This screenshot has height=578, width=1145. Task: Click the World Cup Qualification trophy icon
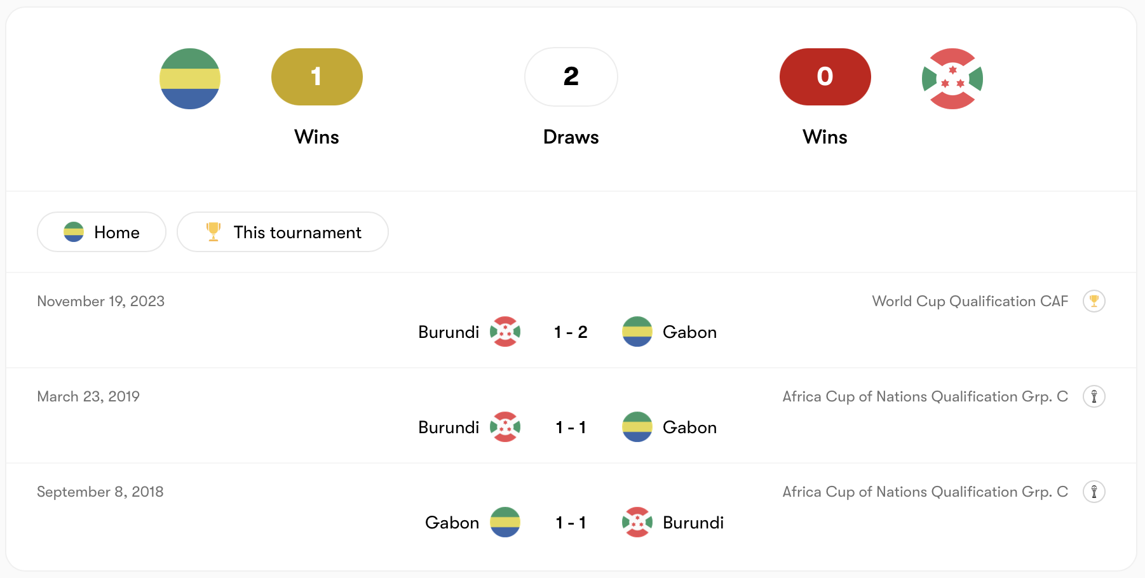click(1094, 301)
